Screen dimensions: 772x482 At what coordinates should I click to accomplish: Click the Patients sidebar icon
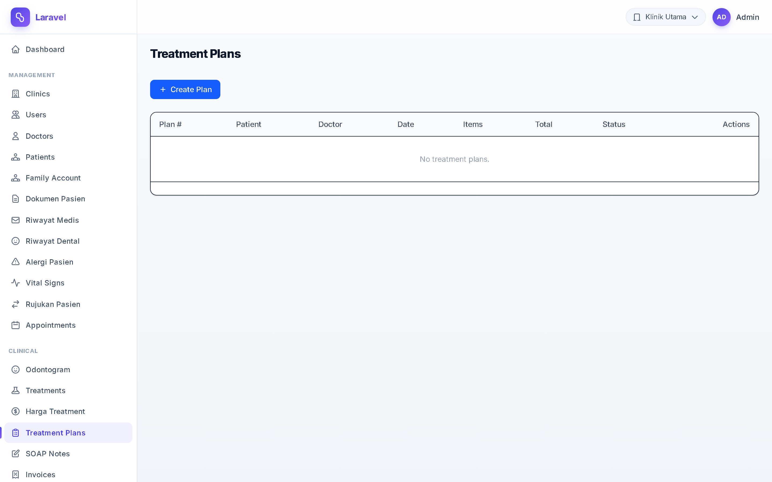(15, 157)
